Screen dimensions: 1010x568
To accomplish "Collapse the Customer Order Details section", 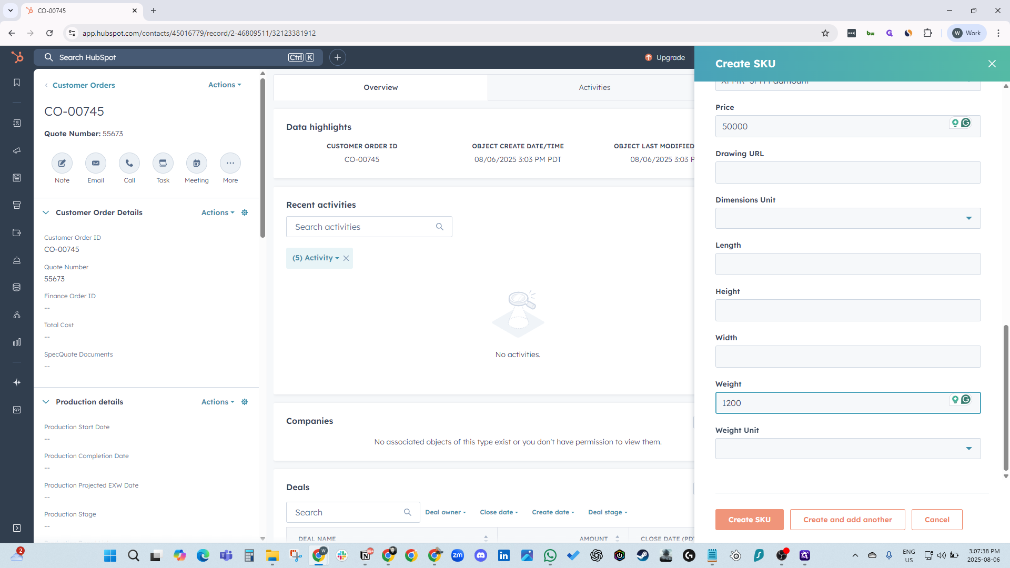I will (x=46, y=212).
